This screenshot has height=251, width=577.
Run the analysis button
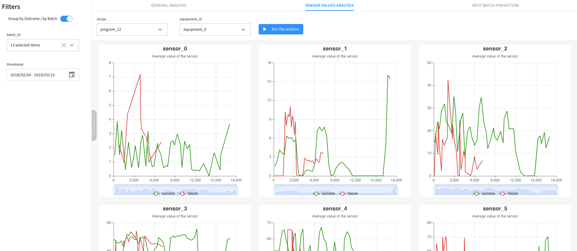coord(281,29)
